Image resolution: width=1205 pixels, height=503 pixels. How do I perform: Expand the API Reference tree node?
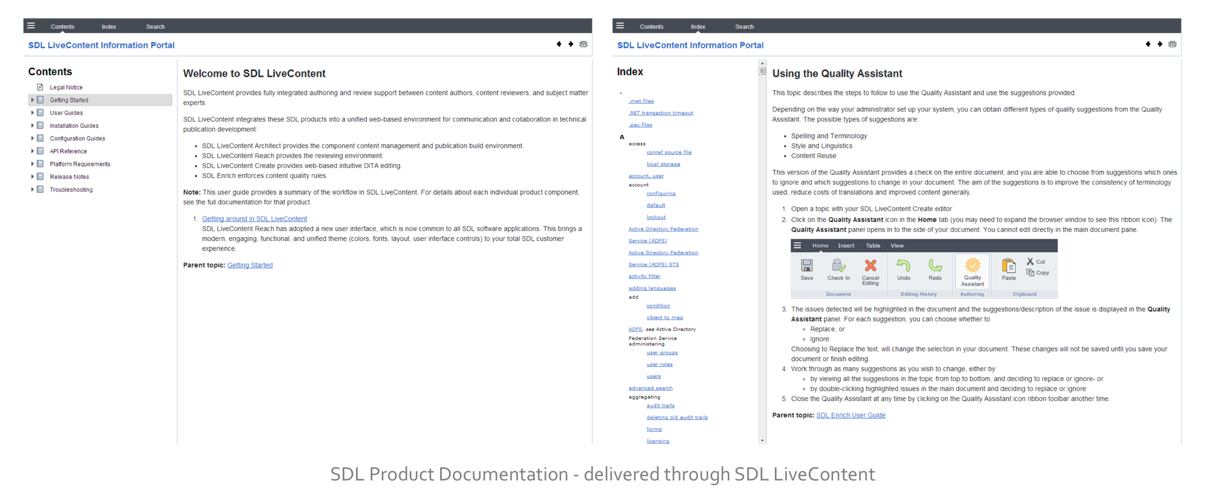point(32,151)
